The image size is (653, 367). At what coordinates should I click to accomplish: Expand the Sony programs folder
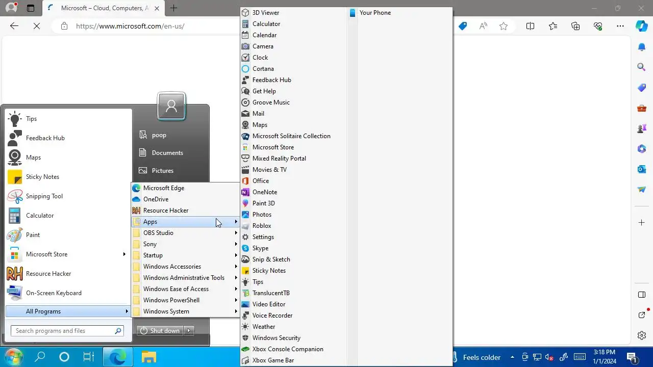(x=185, y=244)
